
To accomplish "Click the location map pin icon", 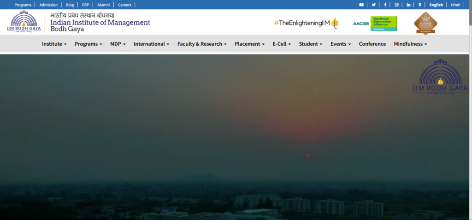I will point(419,5).
